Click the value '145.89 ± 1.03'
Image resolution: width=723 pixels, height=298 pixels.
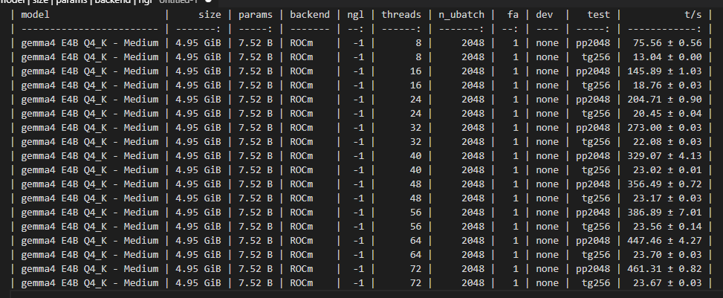(664, 71)
